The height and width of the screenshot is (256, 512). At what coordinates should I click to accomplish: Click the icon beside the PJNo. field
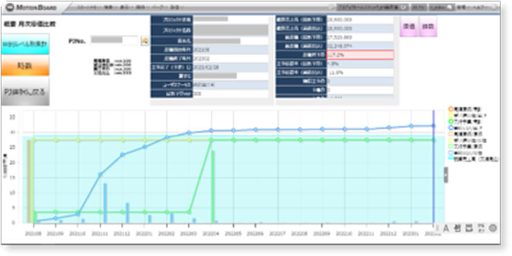(145, 41)
